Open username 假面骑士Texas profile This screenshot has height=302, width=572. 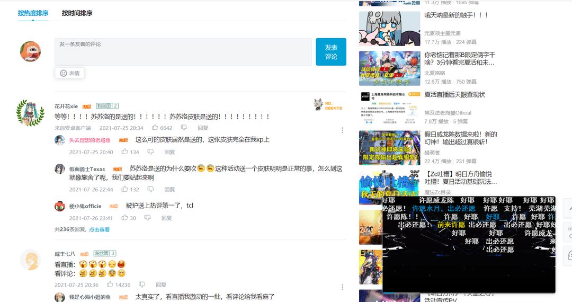click(87, 169)
